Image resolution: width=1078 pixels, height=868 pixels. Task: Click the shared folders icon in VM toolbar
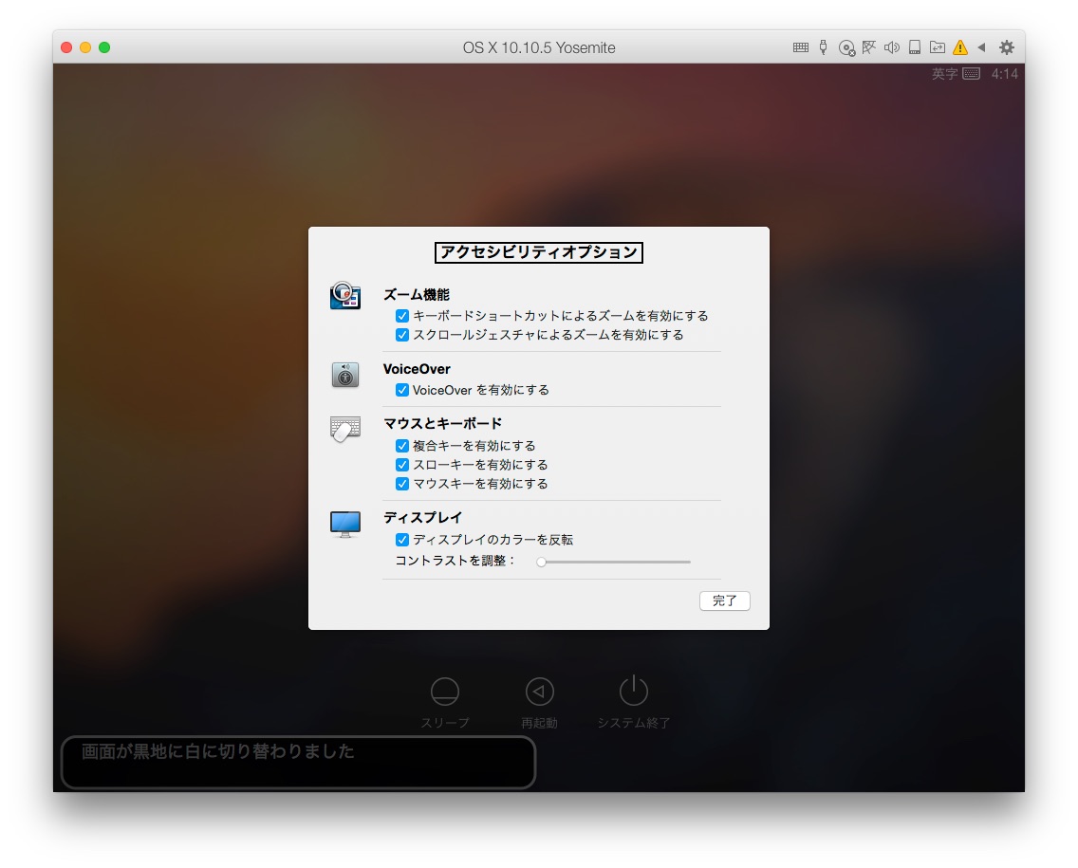click(937, 47)
